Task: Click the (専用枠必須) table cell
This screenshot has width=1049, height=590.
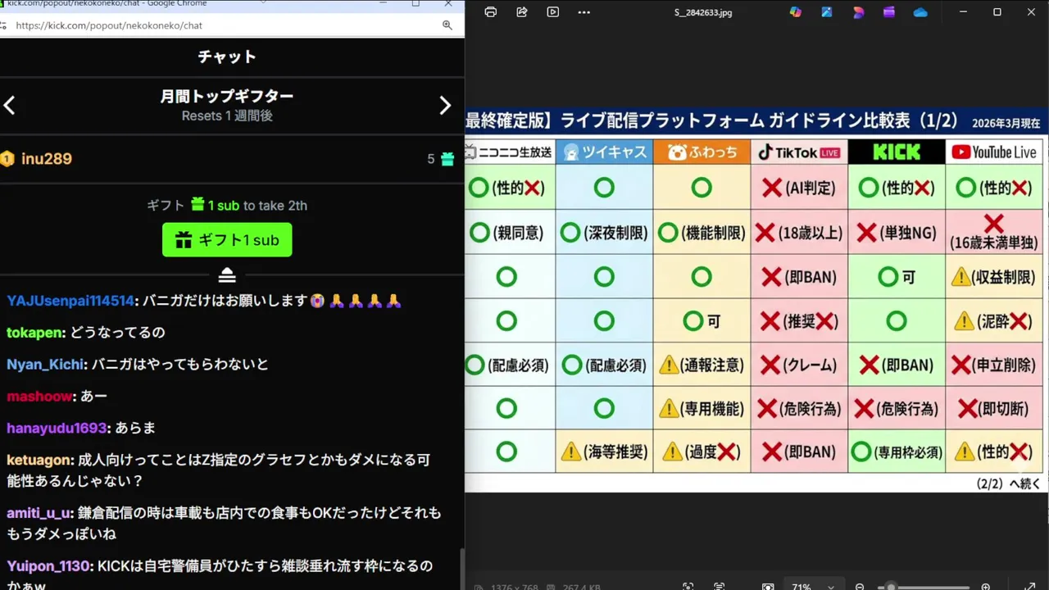Action: pos(897,452)
